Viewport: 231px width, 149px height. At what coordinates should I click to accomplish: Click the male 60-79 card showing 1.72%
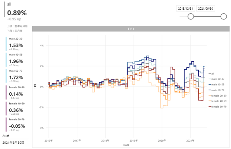click(18, 76)
